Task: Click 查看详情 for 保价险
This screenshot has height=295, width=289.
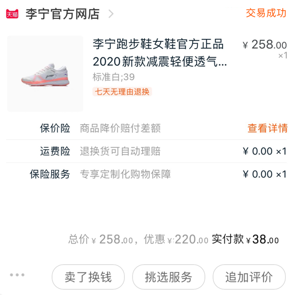Action: click(267, 128)
